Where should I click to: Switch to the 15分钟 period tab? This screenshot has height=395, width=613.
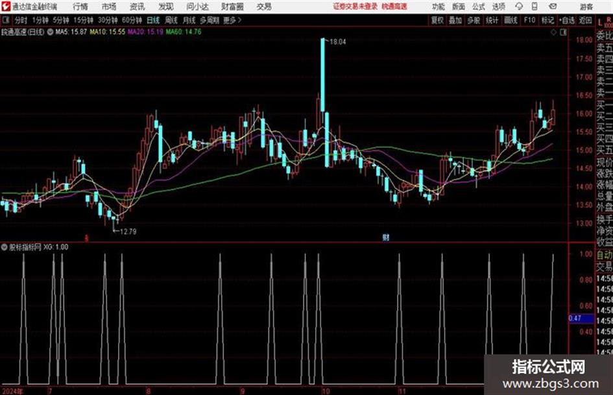[84, 20]
